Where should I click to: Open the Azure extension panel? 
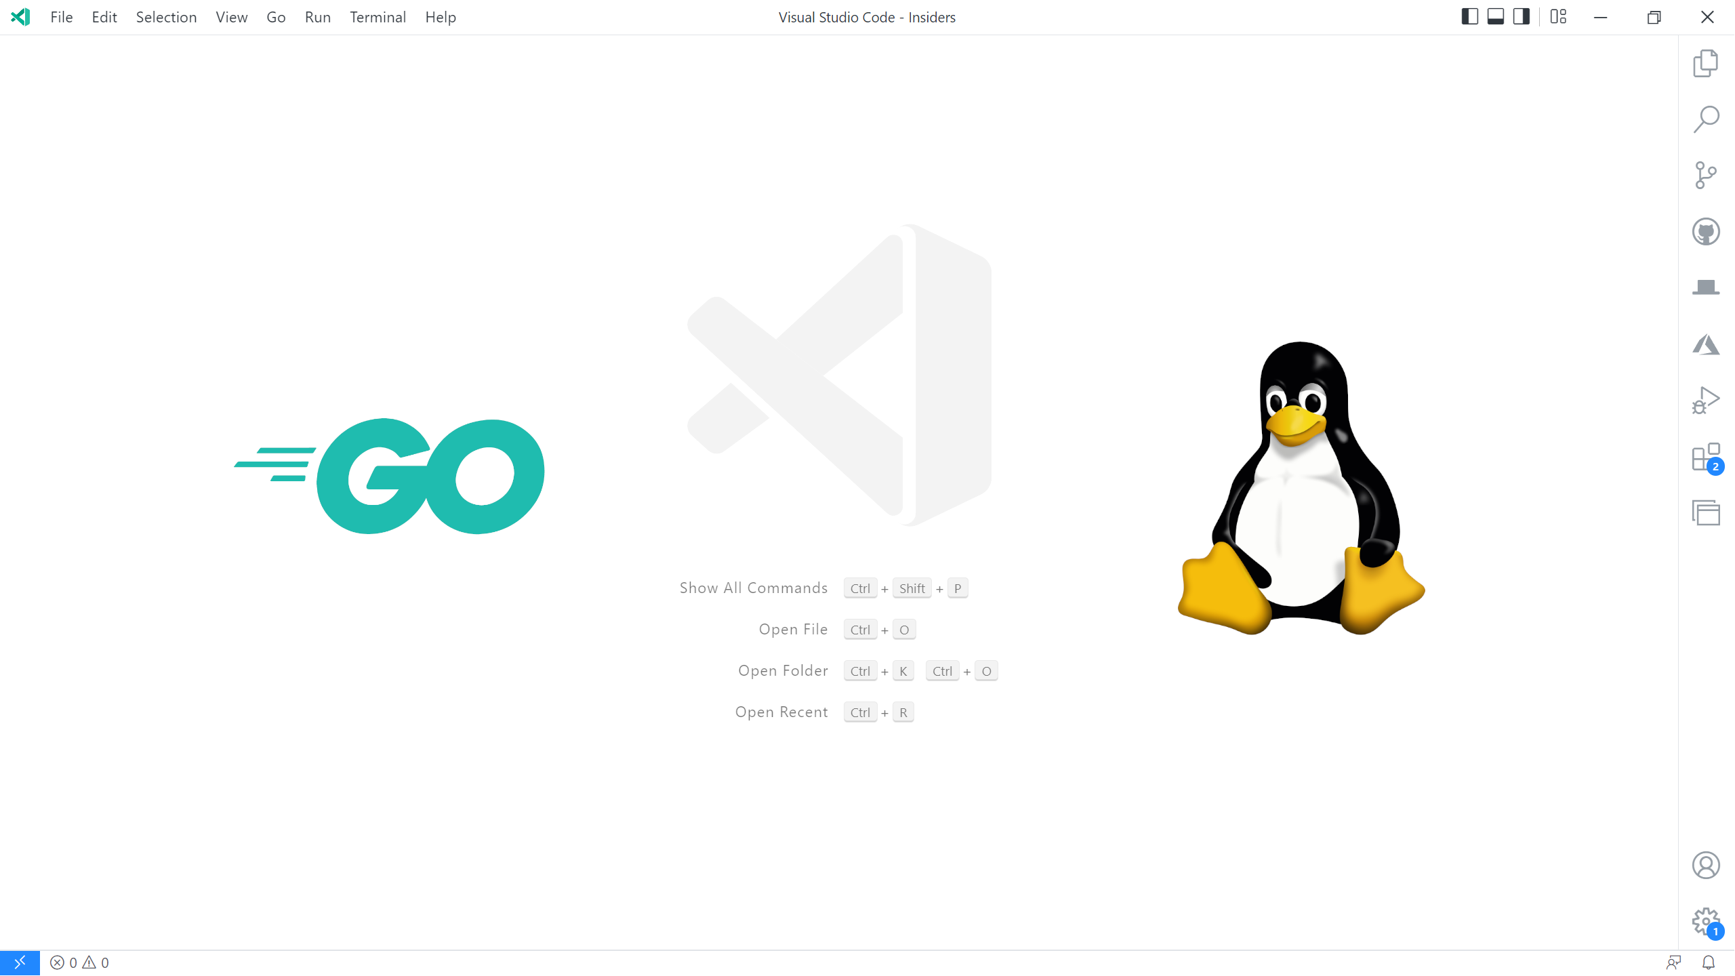[1707, 343]
